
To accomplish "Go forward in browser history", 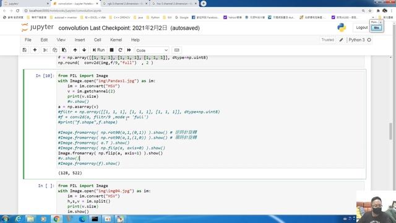I will tap(11, 11).
